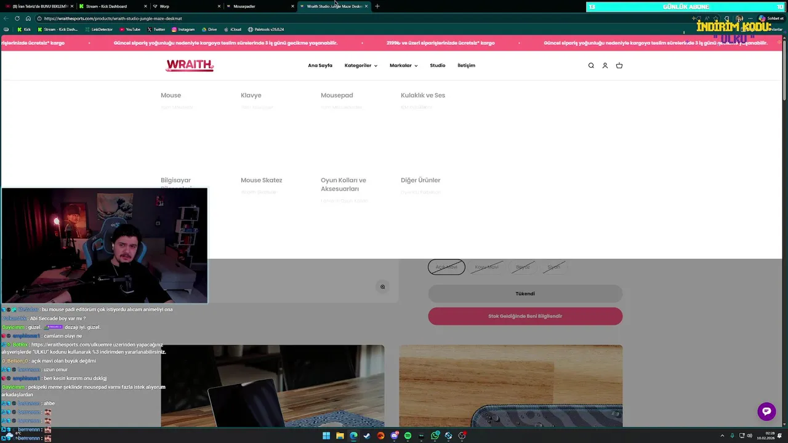This screenshot has height=443, width=788.
Task: Expand the Kategoriler dropdown menu
Action: 361,65
